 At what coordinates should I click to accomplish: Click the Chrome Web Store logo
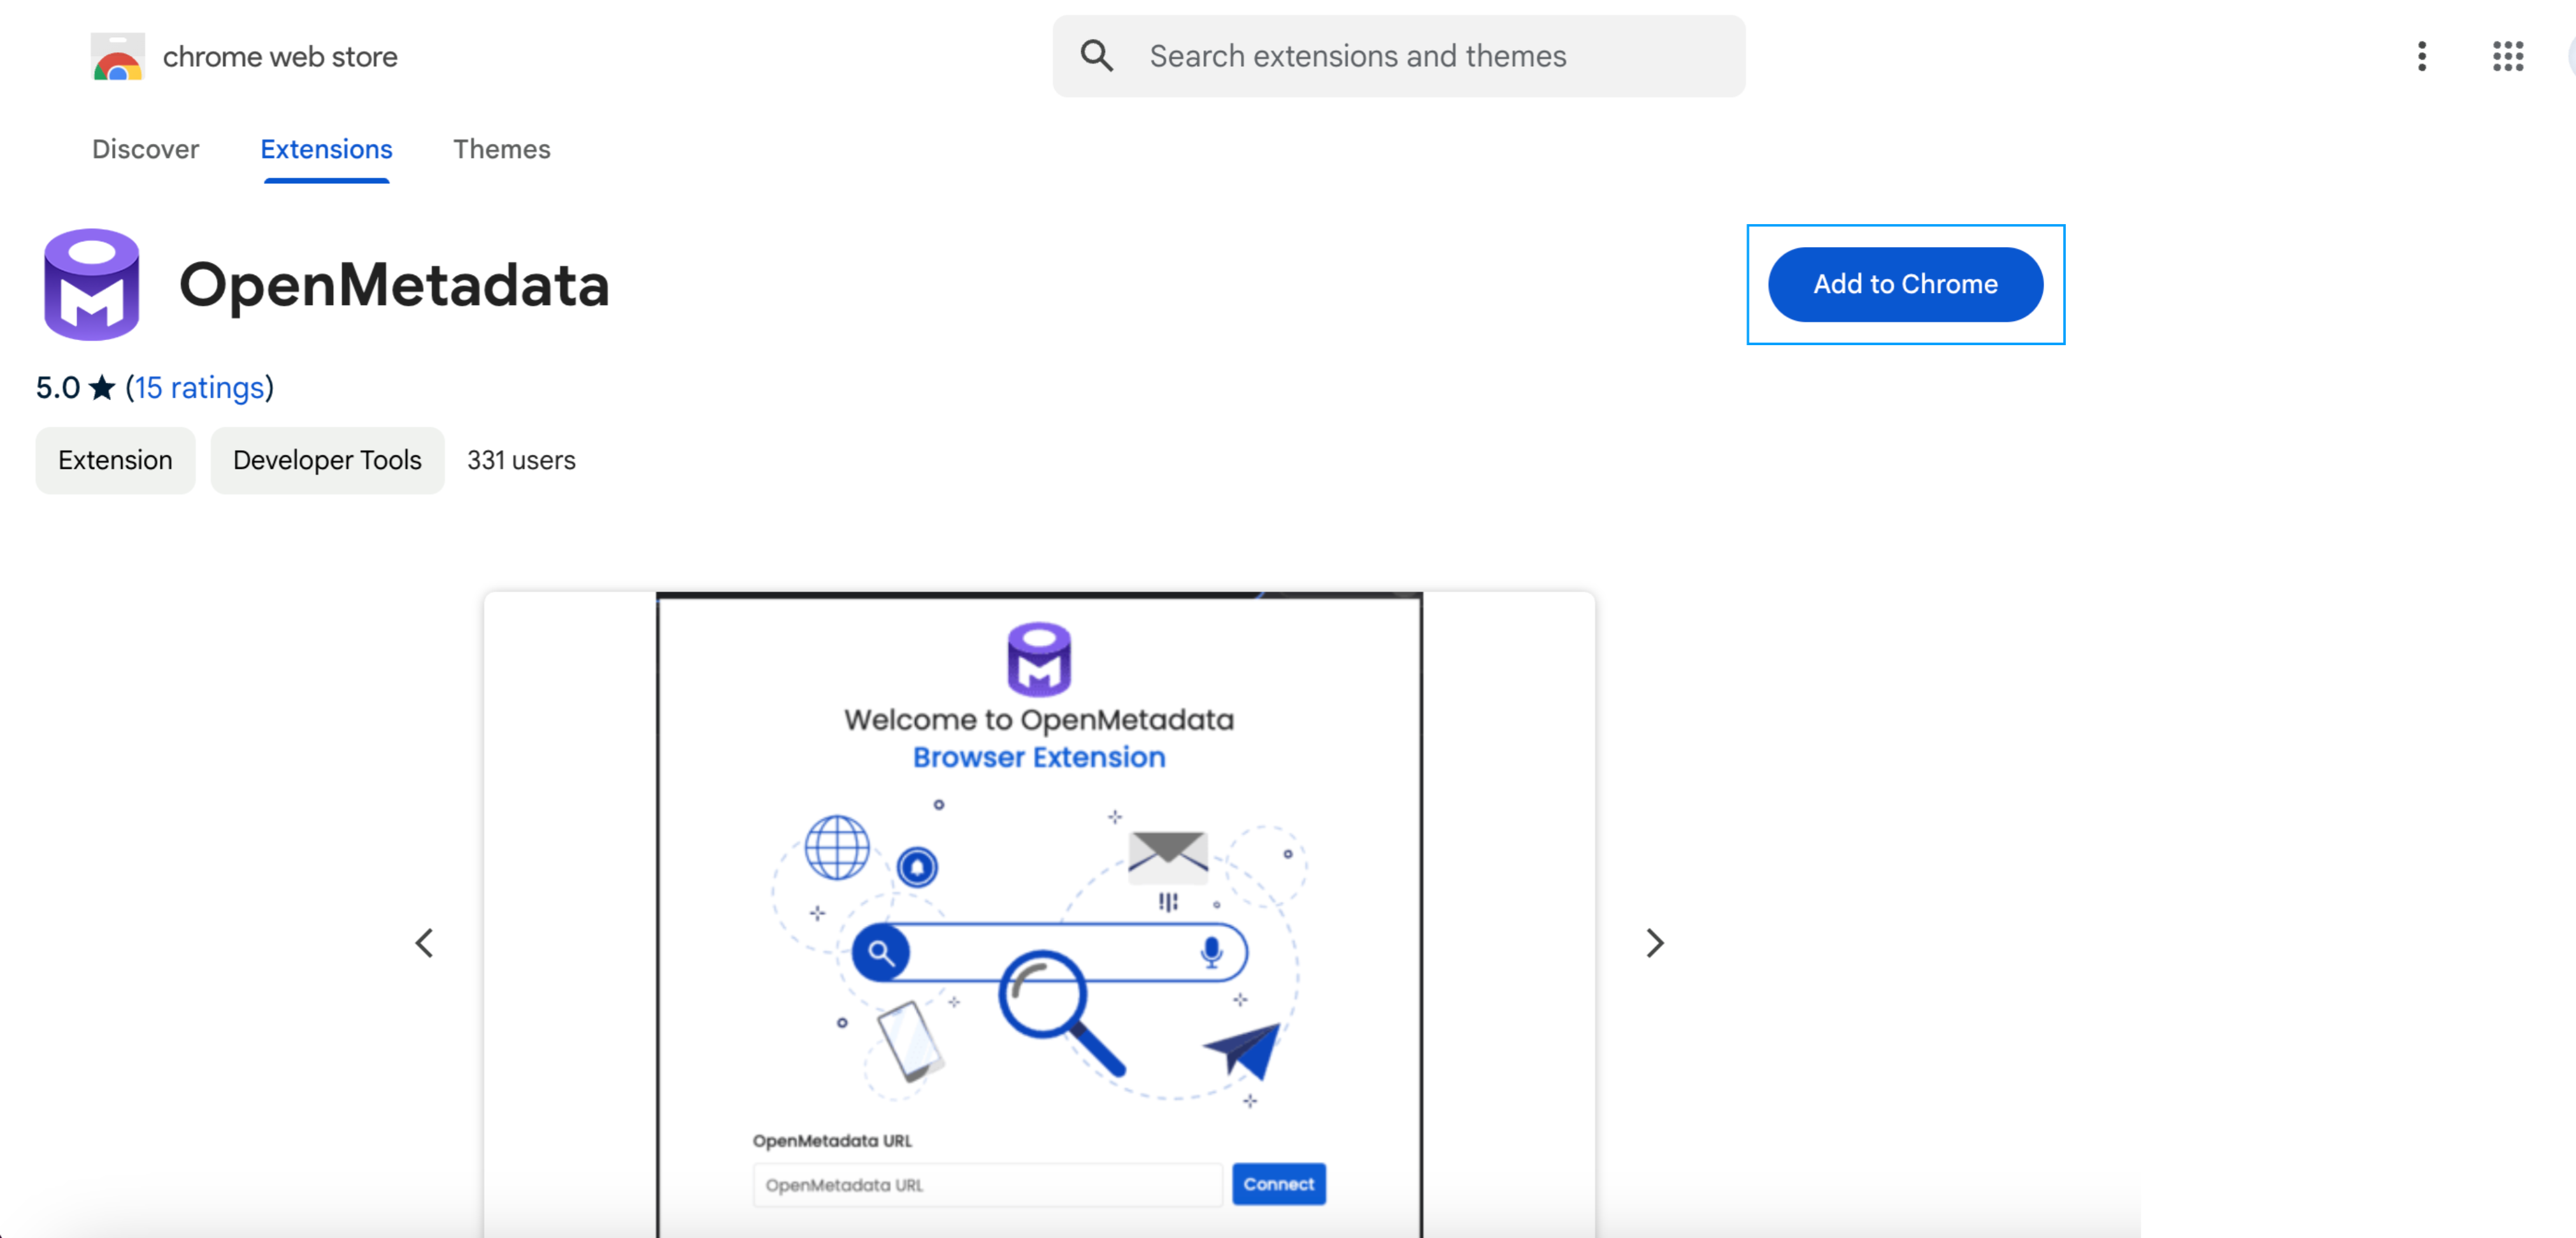click(117, 57)
